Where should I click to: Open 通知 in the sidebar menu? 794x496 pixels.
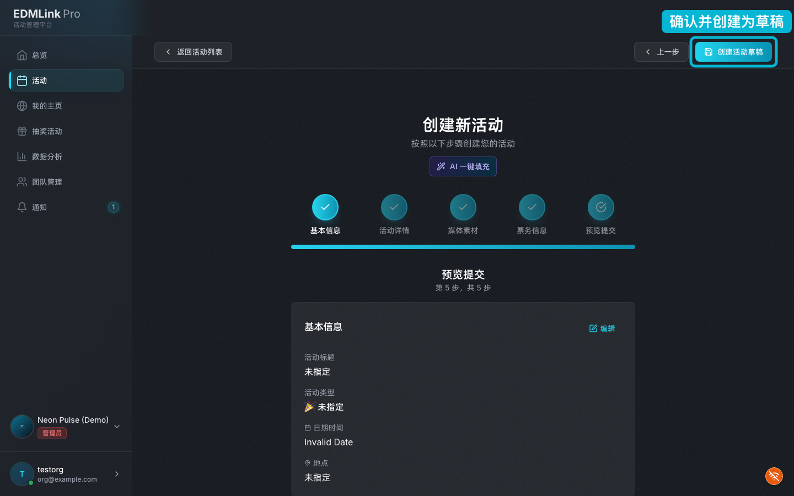click(x=66, y=207)
